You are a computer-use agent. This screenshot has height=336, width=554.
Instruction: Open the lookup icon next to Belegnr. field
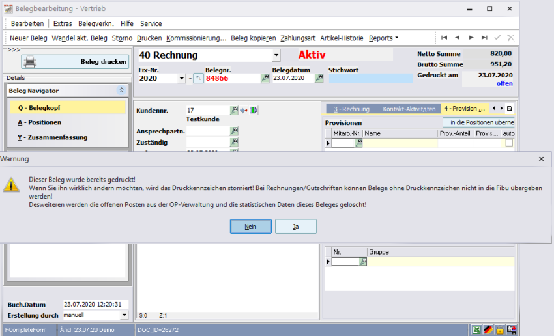265,78
